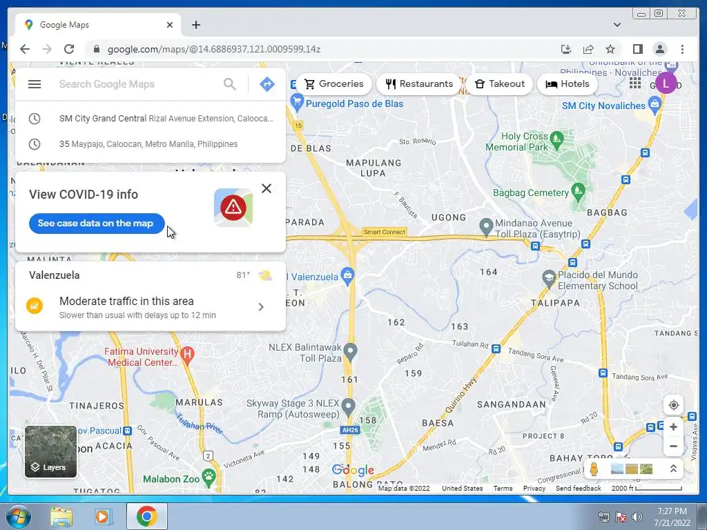Show your location with target button

[673, 405]
